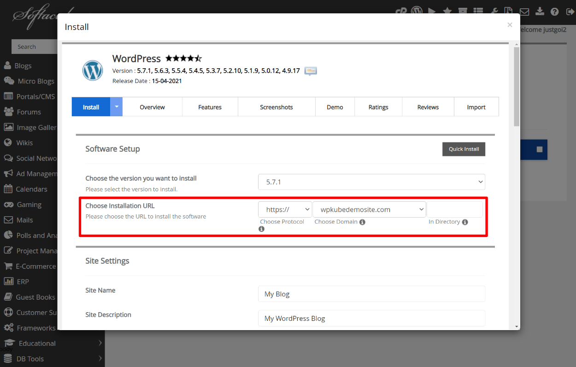Click the star rating next to WordPress
Viewport: 576px width, 367px height.
pos(183,59)
